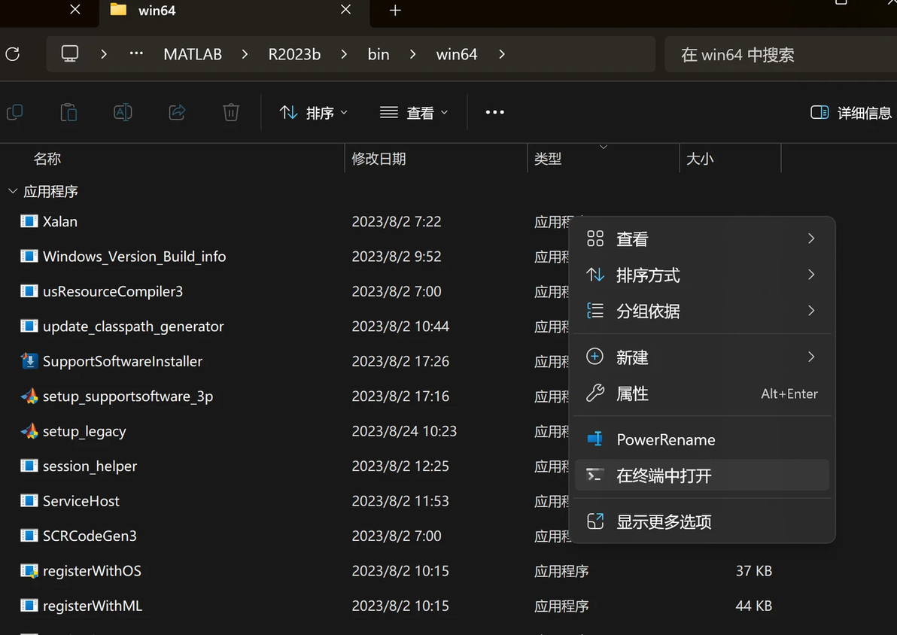Select the registerWithML file
This screenshot has width=897, height=635.
pos(93,605)
